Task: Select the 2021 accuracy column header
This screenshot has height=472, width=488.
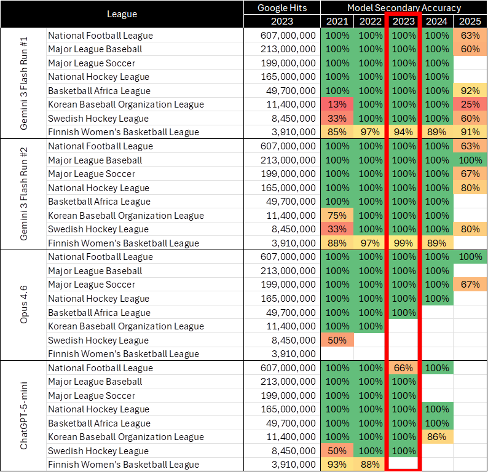Action: click(337, 21)
